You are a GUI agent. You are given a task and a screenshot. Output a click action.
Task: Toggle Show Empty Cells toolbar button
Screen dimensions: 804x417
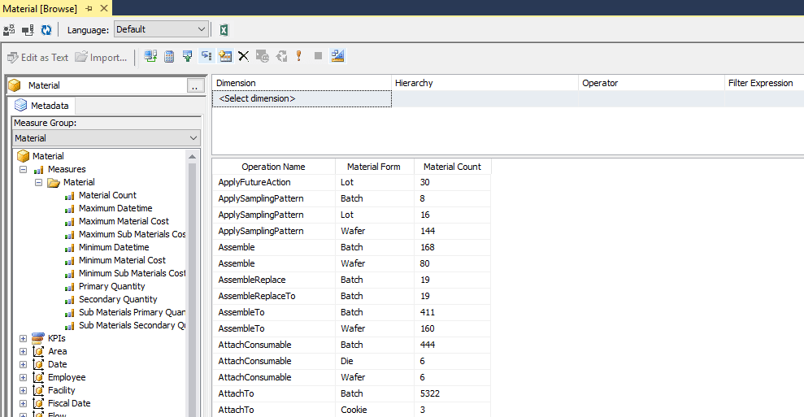point(188,57)
